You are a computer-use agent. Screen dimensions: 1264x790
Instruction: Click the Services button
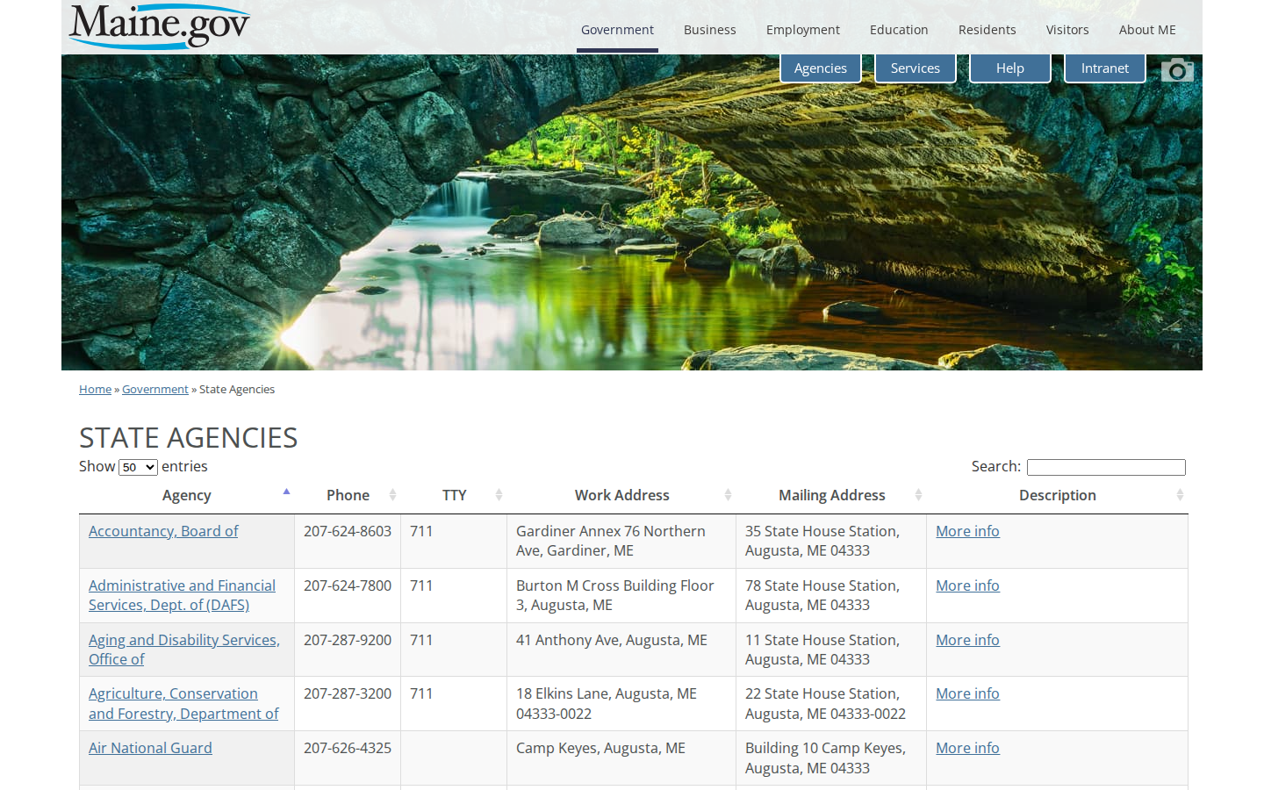916,68
